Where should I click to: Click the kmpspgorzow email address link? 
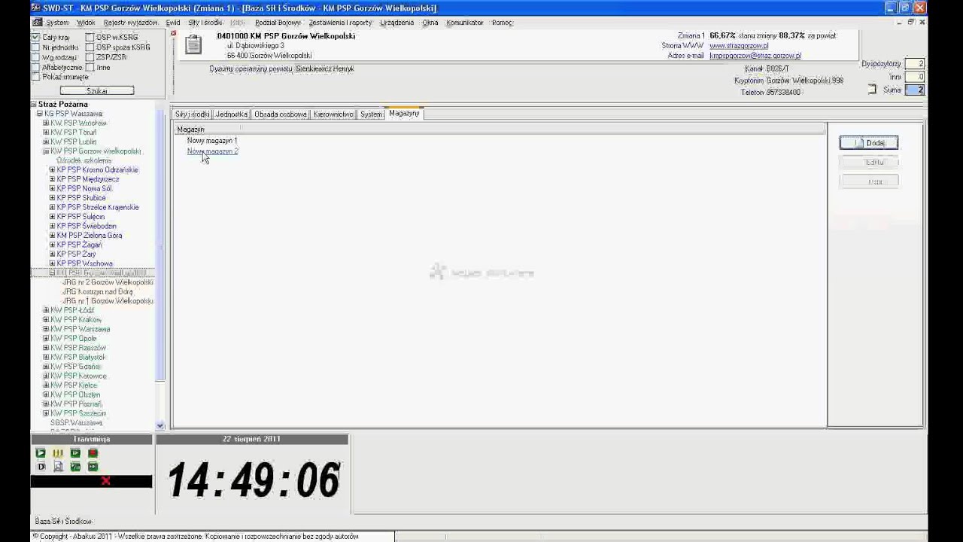(x=755, y=56)
